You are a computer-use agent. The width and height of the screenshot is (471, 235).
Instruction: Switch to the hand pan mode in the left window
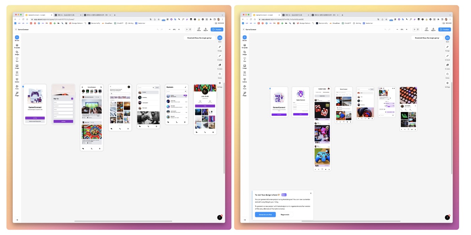[190, 30]
